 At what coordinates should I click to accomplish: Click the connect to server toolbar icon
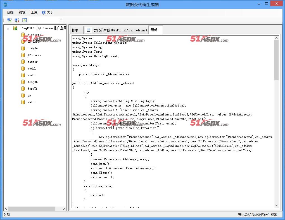pos(9,20)
